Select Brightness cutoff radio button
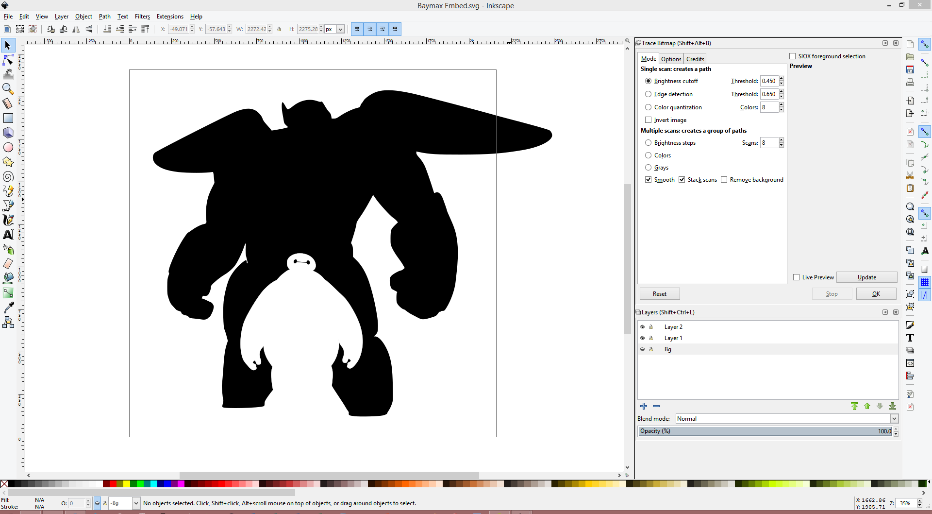 coord(648,81)
